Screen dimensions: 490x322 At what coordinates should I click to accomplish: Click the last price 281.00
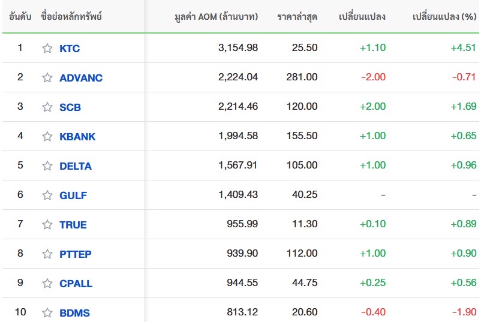pos(302,77)
